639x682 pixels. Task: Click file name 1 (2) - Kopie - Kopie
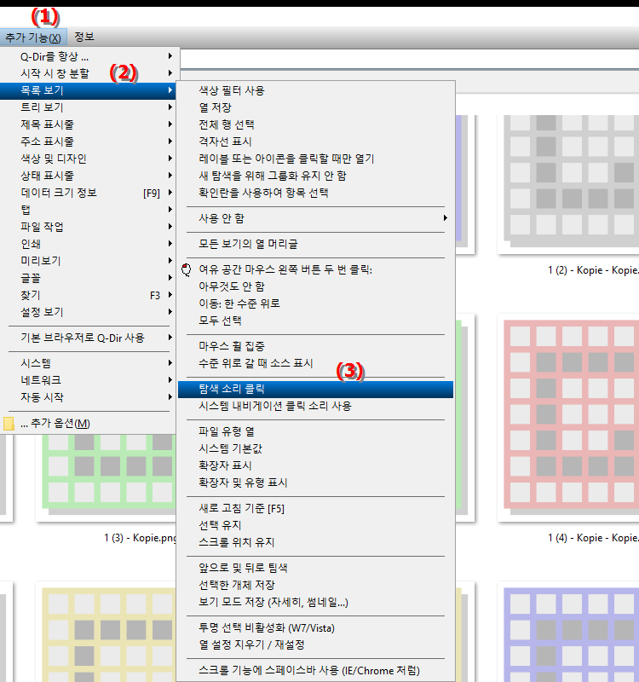point(593,270)
